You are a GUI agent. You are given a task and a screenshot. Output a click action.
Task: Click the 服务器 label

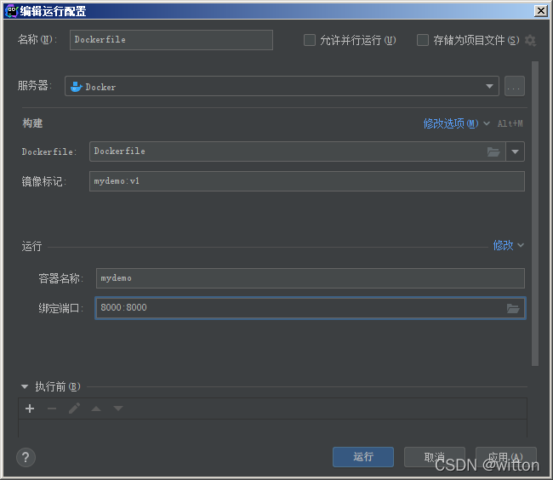(x=34, y=86)
